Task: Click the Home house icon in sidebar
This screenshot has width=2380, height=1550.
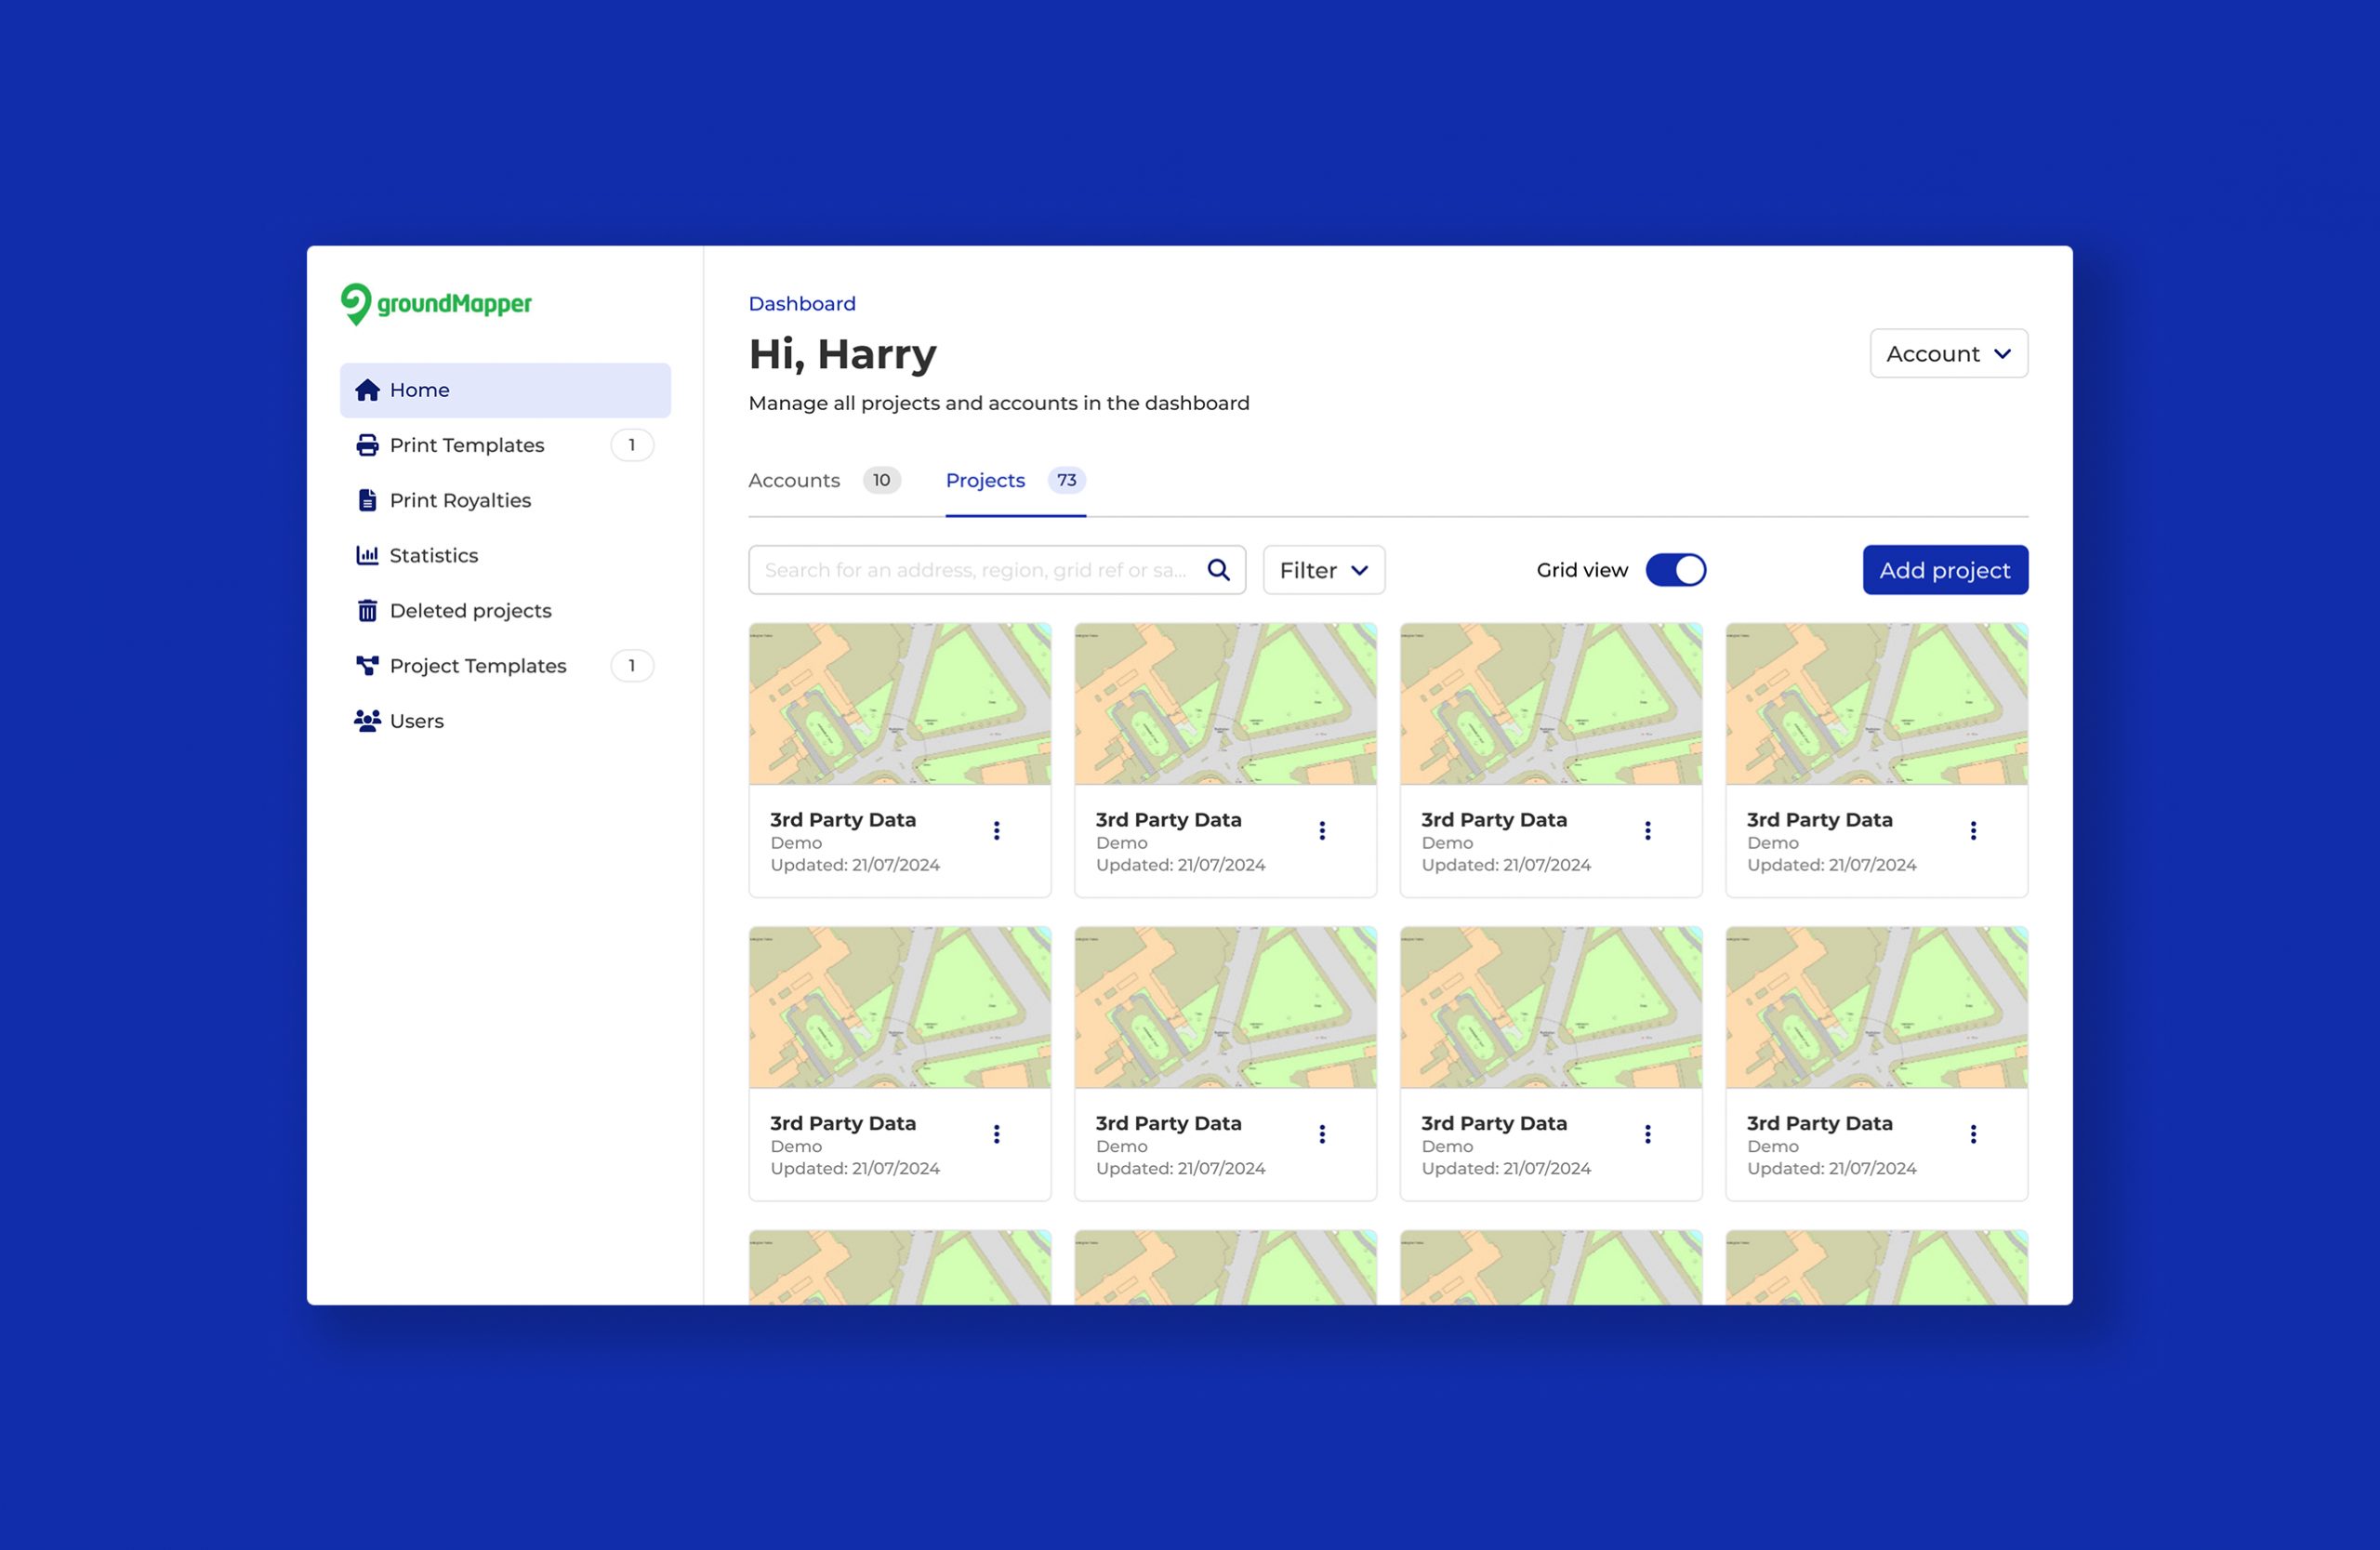Action: click(x=367, y=390)
